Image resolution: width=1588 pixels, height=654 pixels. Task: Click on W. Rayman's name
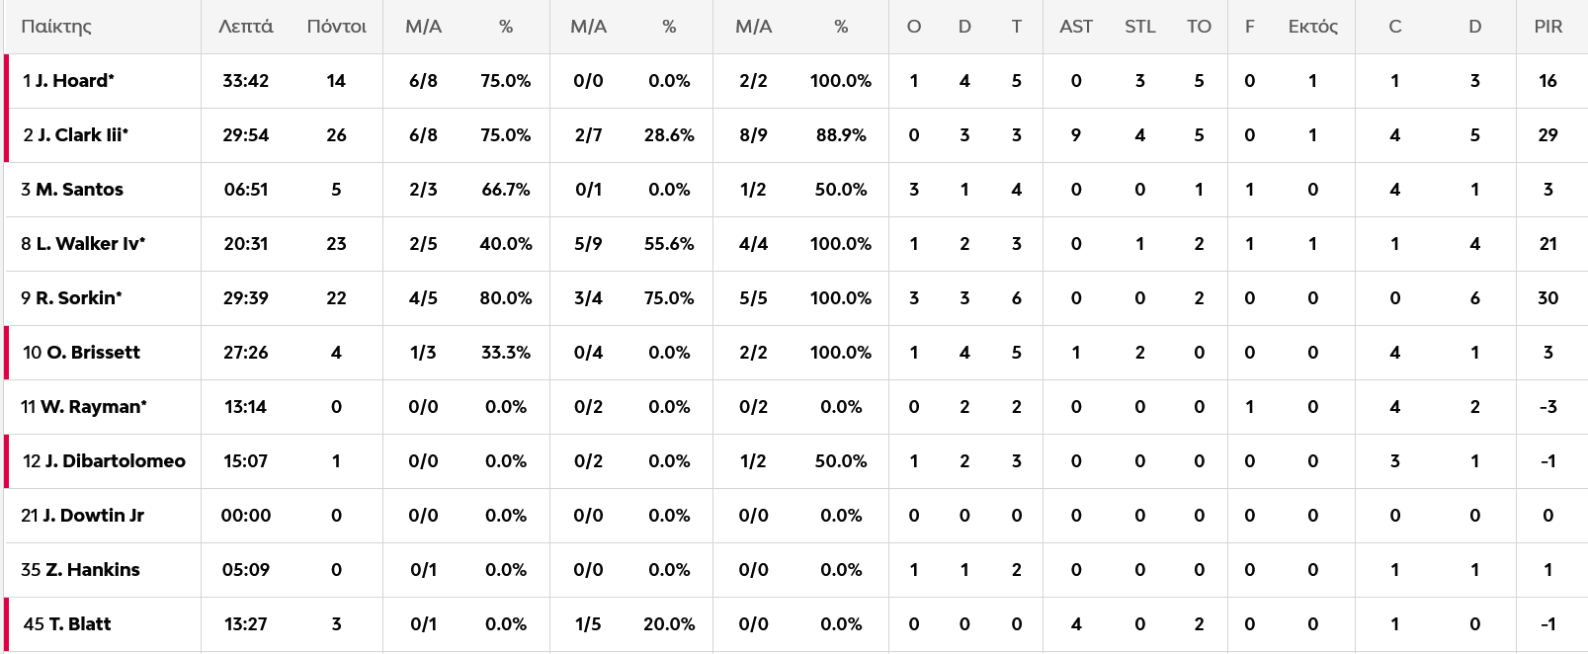tap(93, 407)
